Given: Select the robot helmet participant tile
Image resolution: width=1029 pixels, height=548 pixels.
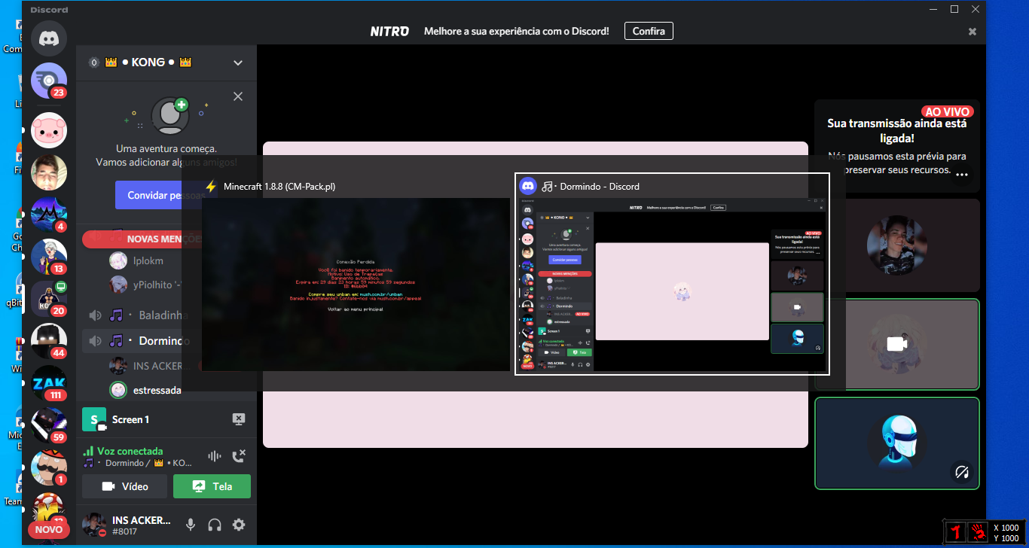Looking at the screenshot, I should click(897, 443).
